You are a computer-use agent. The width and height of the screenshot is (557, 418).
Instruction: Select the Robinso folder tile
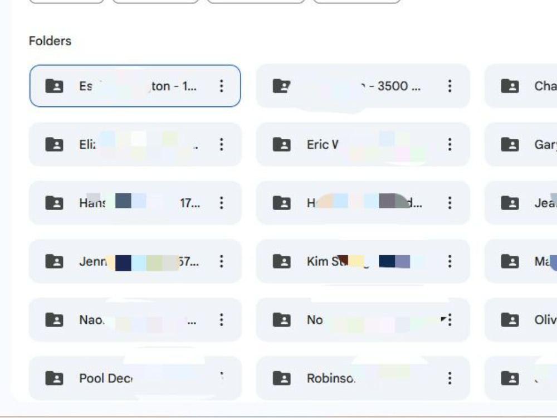tap(363, 378)
